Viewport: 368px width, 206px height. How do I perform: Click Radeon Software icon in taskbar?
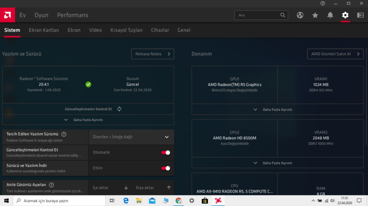(x=218, y=201)
